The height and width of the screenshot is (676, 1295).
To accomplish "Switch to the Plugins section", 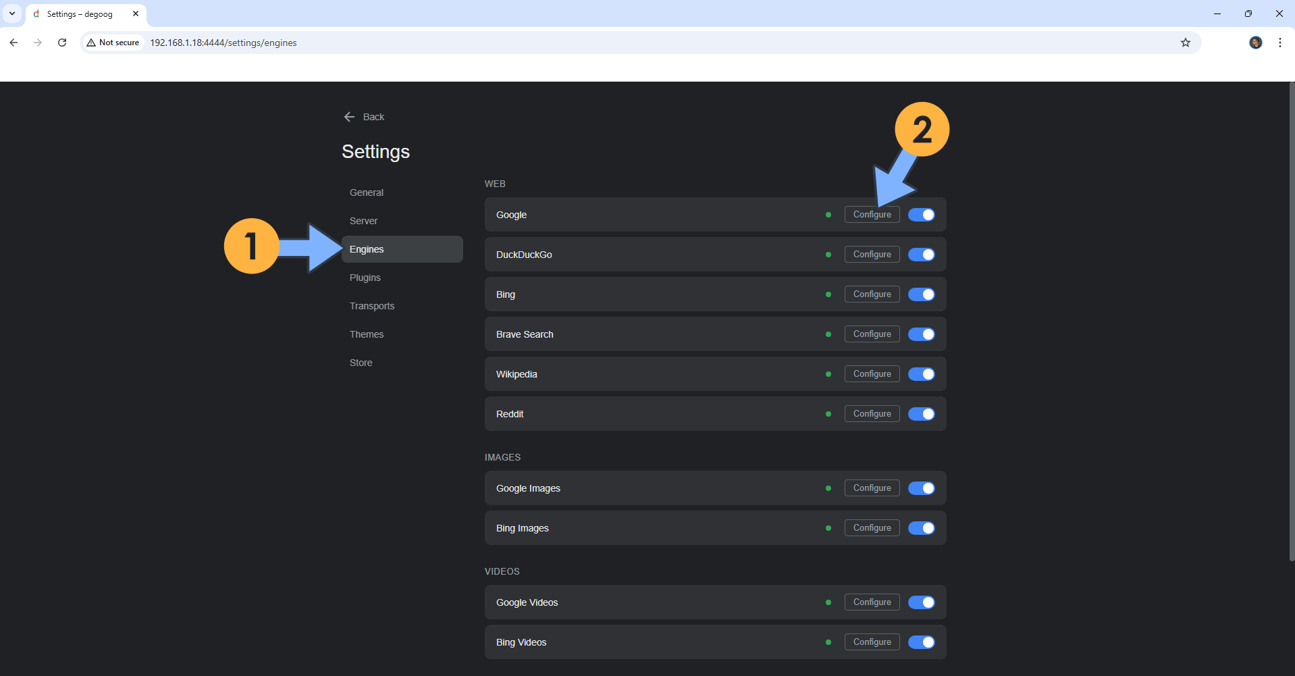I will tap(365, 277).
